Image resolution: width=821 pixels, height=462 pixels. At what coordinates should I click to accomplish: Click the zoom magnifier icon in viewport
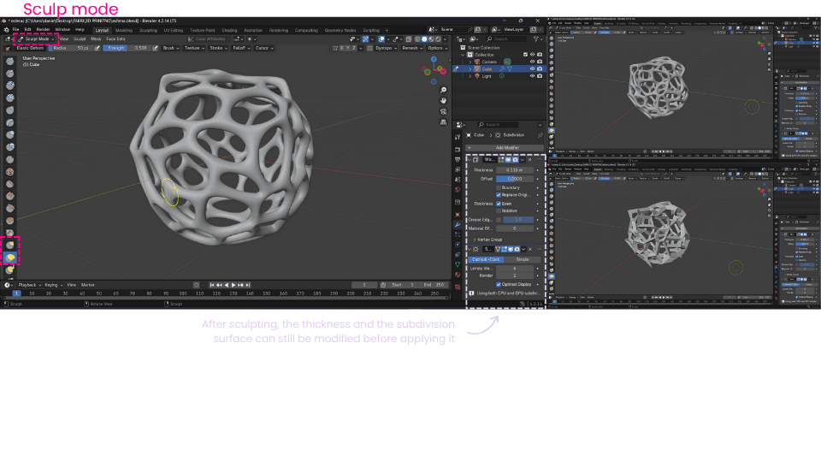point(443,90)
